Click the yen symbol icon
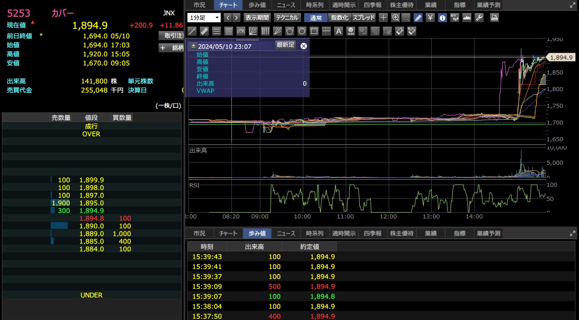Image resolution: width=579 pixels, height=320 pixels. 430,18
